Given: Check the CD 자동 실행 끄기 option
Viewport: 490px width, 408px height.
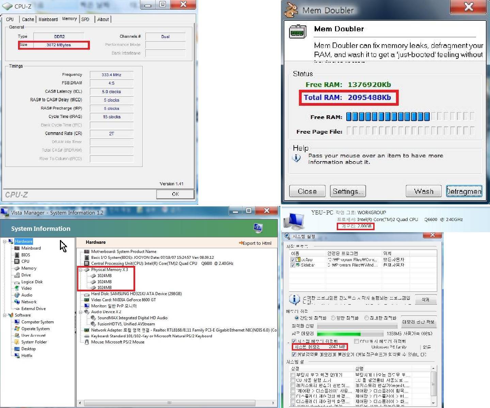Looking at the screenshot, I should (x=293, y=380).
